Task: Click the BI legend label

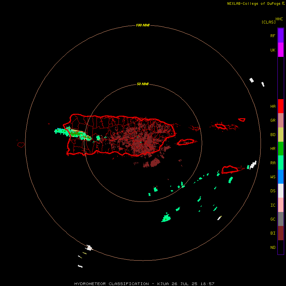Action: 273,233
